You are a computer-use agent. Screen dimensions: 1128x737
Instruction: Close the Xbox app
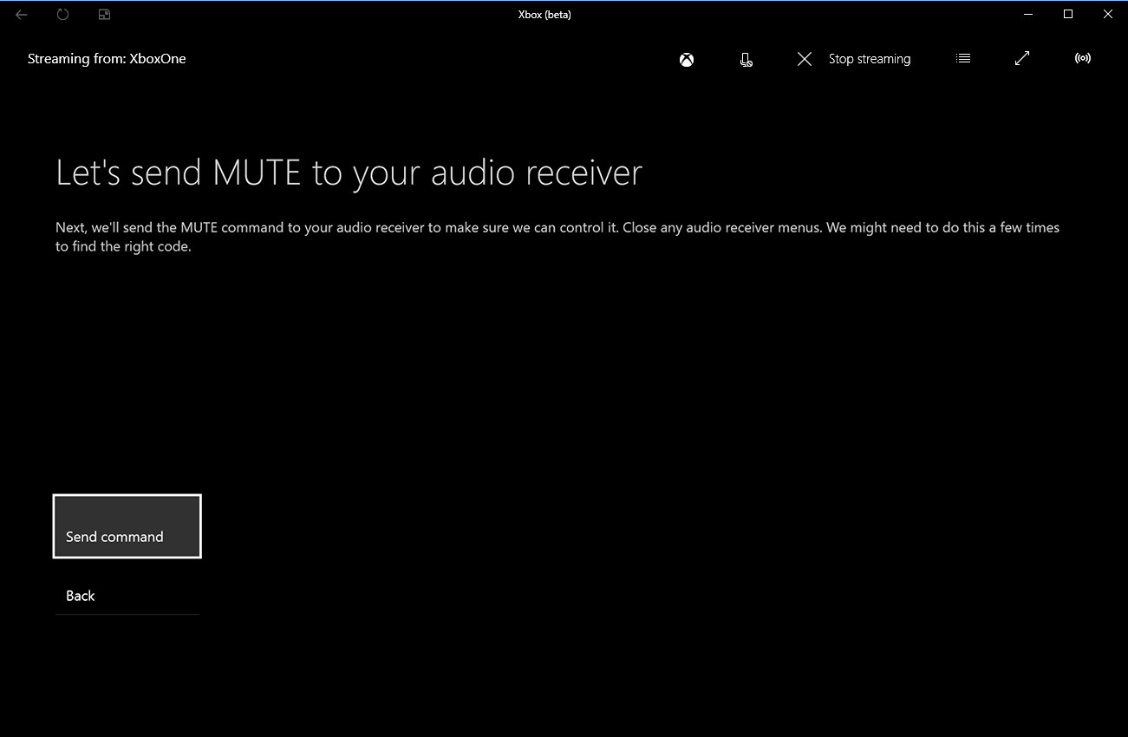click(1108, 14)
